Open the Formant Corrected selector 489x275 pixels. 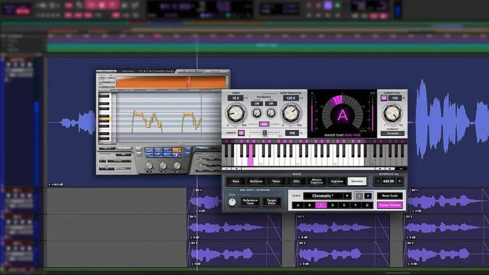point(392,133)
